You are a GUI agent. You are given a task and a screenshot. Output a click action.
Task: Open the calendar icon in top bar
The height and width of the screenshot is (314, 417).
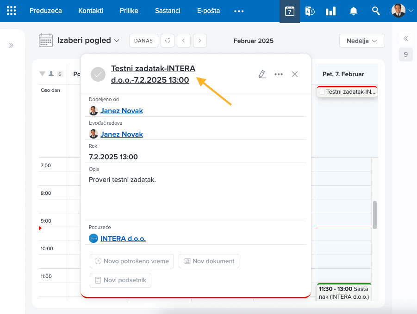pyautogui.click(x=290, y=11)
